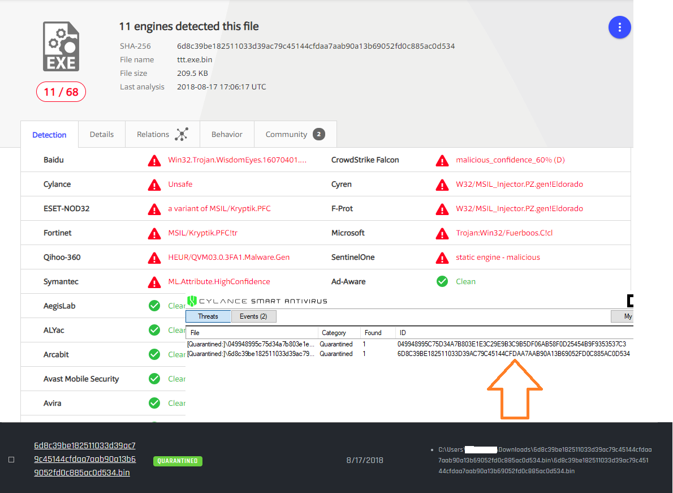Open the Relations graph icon
The width and height of the screenshot is (673, 493).
[182, 134]
